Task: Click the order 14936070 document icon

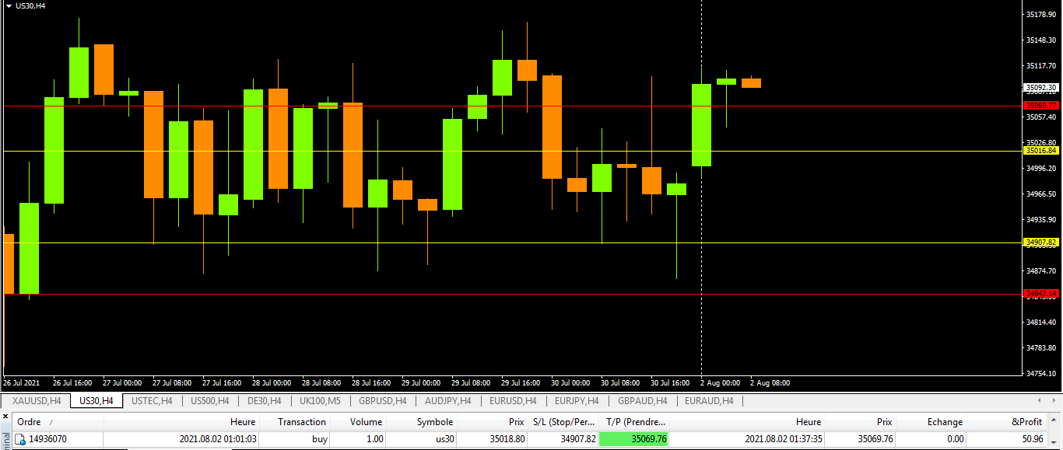Action: coord(21,439)
